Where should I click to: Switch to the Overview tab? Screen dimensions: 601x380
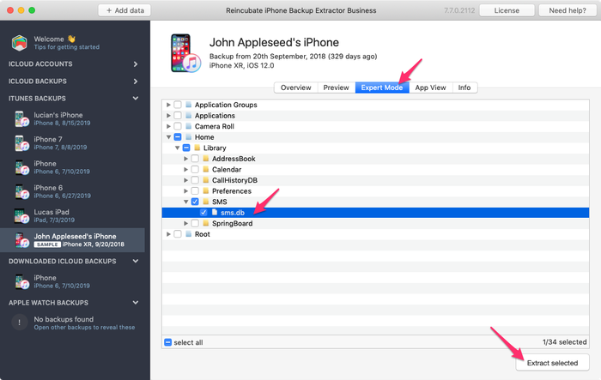coord(295,87)
